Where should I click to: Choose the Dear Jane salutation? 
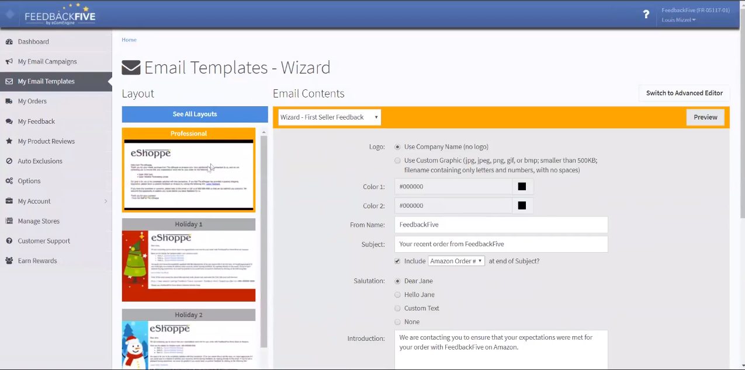[398, 281]
